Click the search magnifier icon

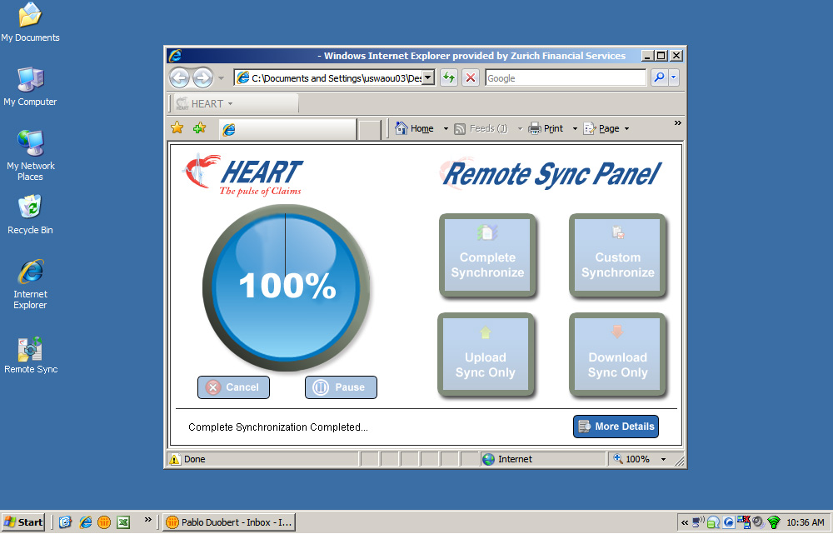click(x=659, y=77)
